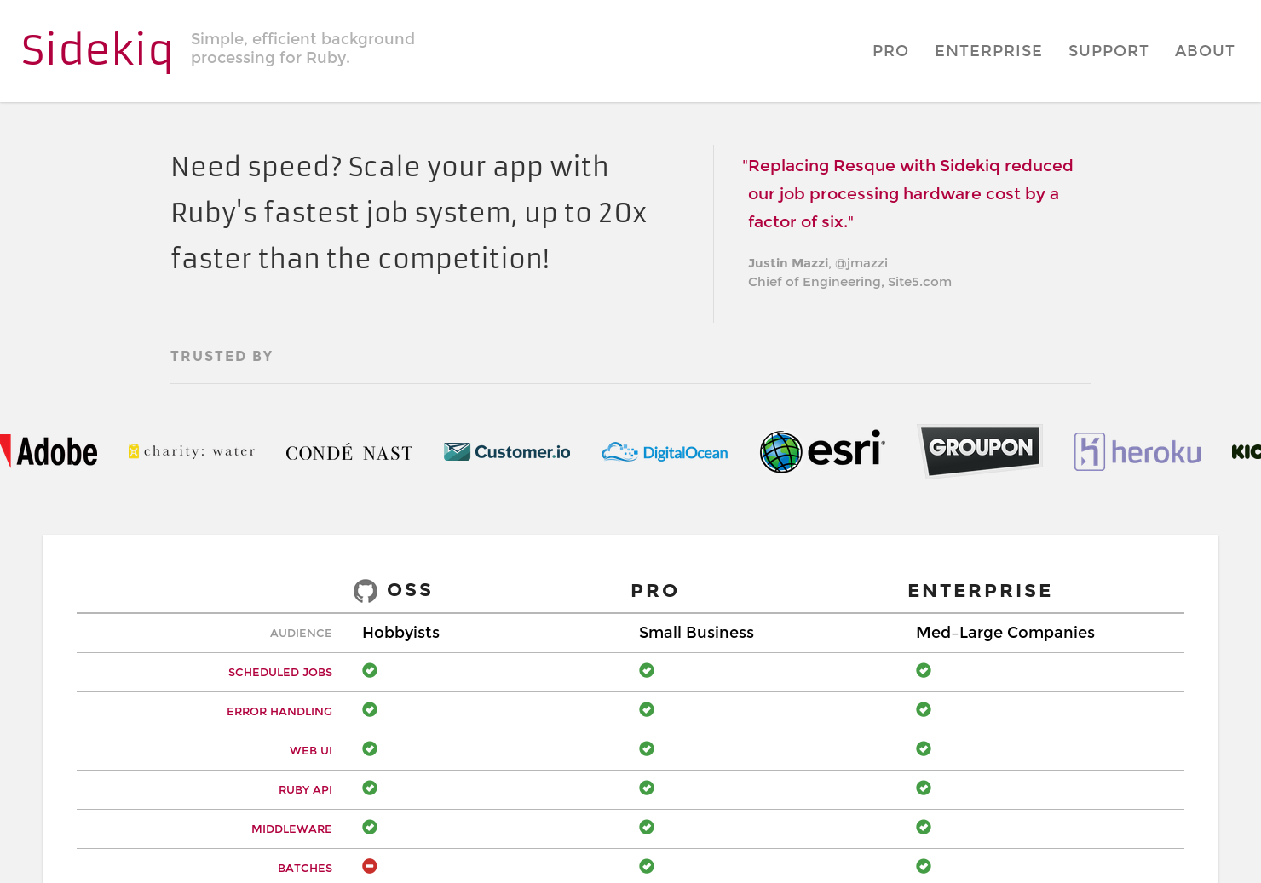Click the green check for Error Handling under Enterprise
Screen dimensions: 1261x883
pyautogui.click(x=924, y=709)
